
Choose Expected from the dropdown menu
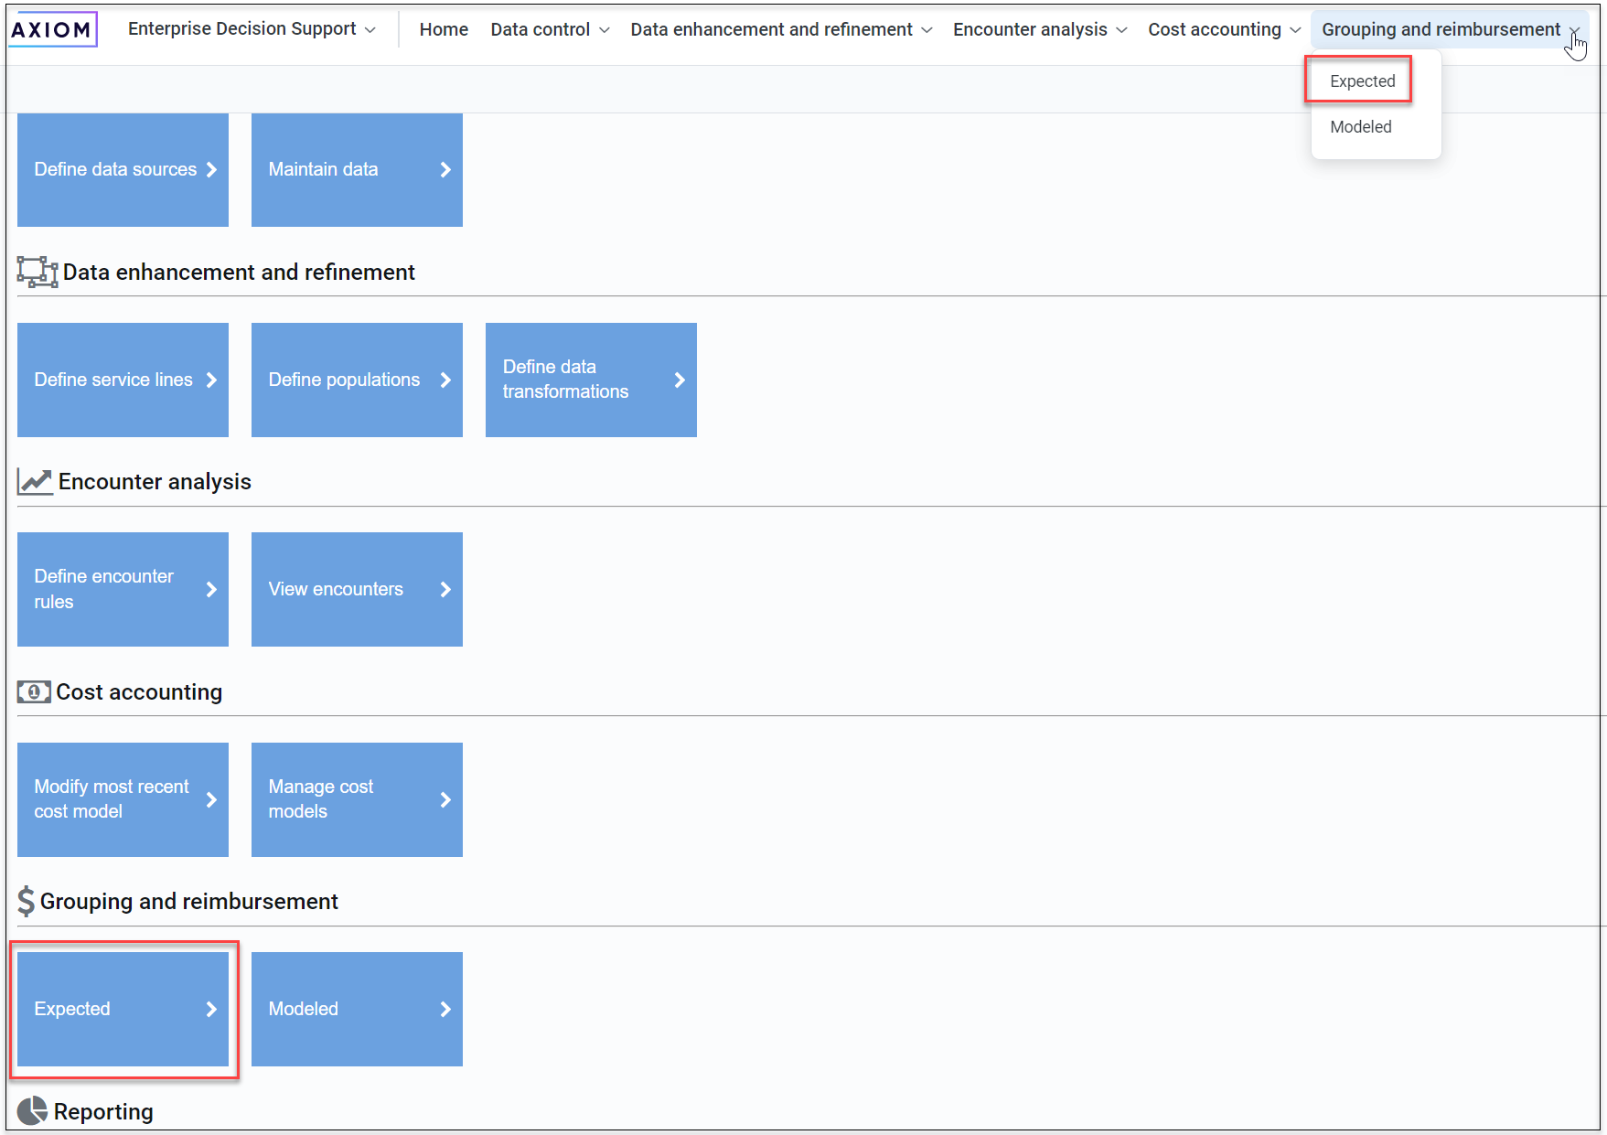click(x=1362, y=81)
